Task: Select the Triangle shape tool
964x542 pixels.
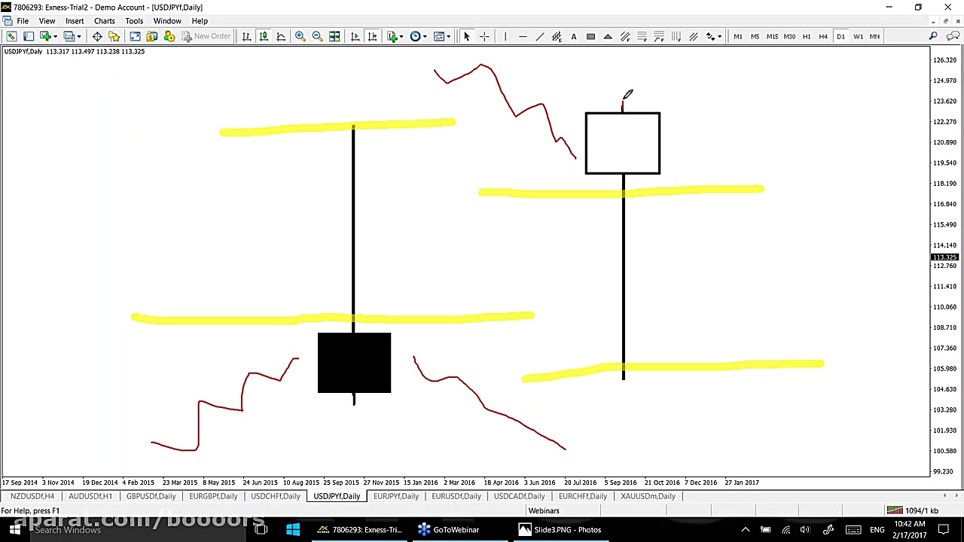Action: (608, 36)
